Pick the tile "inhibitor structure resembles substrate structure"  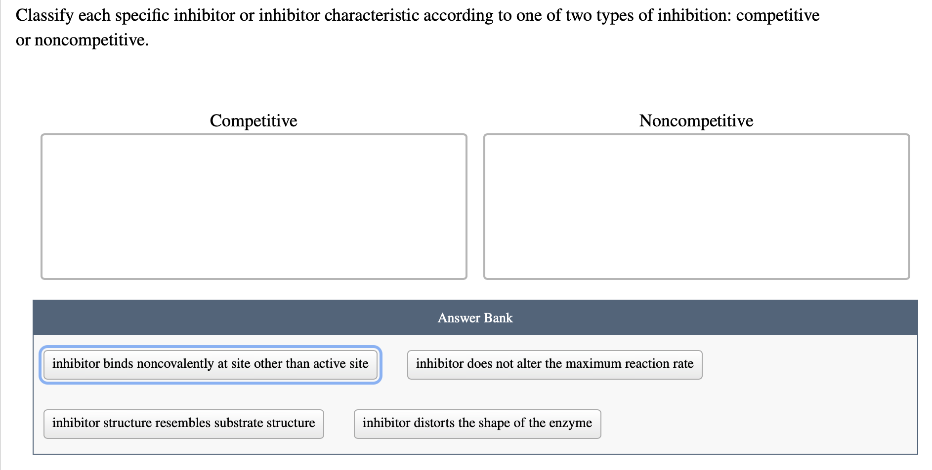coord(183,423)
